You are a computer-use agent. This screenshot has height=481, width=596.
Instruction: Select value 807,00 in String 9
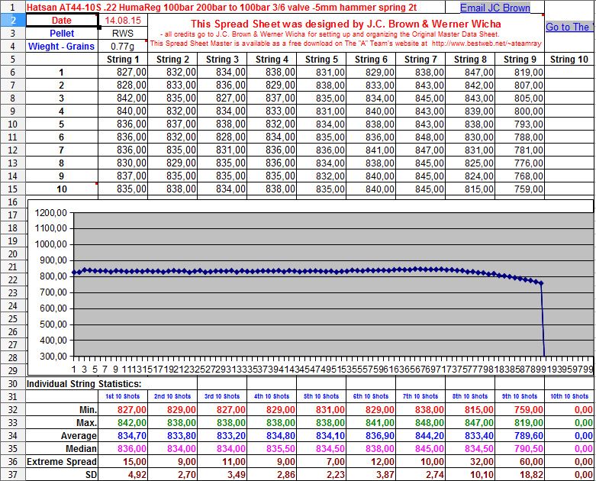pyautogui.click(x=520, y=86)
